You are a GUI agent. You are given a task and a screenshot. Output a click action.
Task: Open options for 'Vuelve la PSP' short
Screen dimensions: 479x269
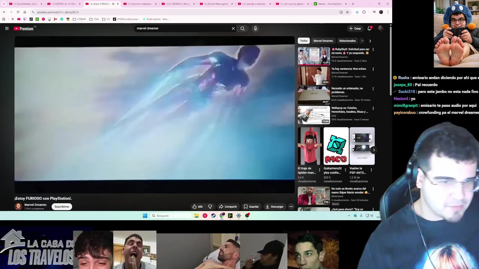pos(371,170)
